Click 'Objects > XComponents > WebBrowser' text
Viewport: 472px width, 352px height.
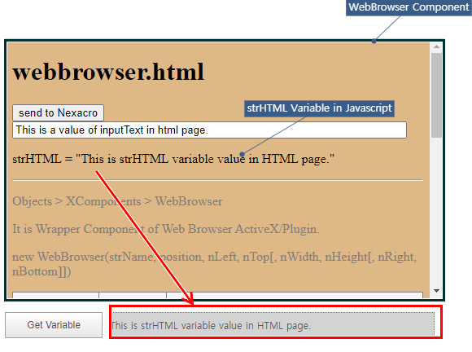point(117,201)
